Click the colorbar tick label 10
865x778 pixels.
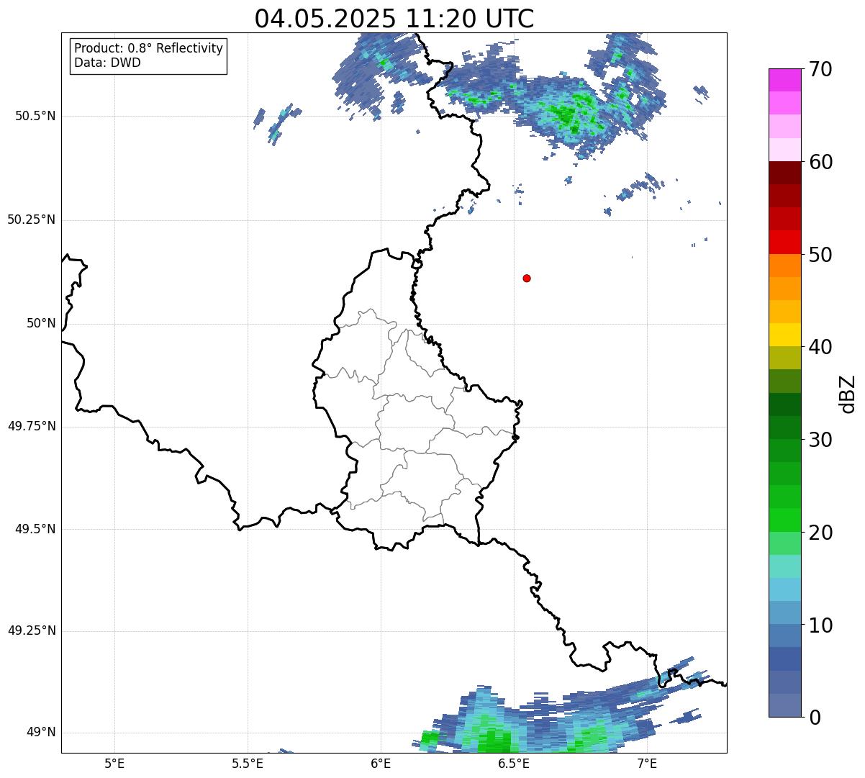point(820,625)
